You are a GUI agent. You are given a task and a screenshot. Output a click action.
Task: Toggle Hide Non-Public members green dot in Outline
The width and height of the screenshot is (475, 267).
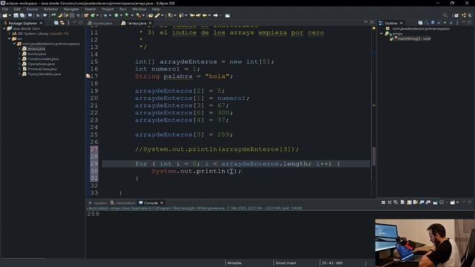tap(445, 23)
